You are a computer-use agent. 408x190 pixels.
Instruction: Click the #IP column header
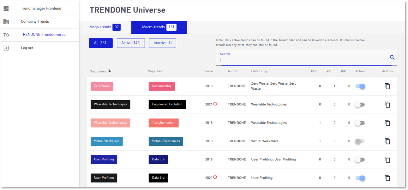click(343, 71)
